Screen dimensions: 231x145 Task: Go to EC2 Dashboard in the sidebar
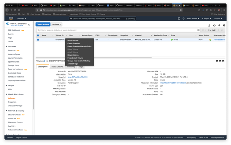pyautogui.click(x=14, y=30)
